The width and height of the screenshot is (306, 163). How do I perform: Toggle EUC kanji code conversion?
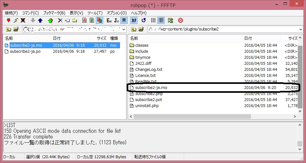tap(109, 20)
